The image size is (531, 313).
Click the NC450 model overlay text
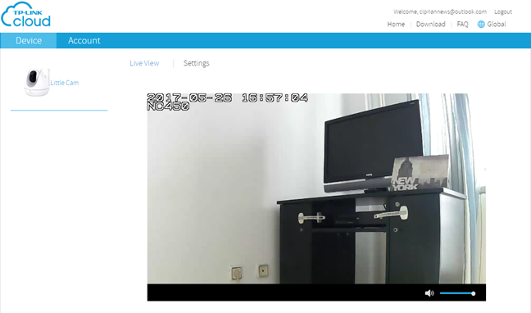click(168, 107)
